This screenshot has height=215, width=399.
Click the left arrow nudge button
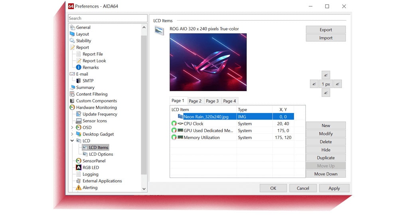click(314, 84)
